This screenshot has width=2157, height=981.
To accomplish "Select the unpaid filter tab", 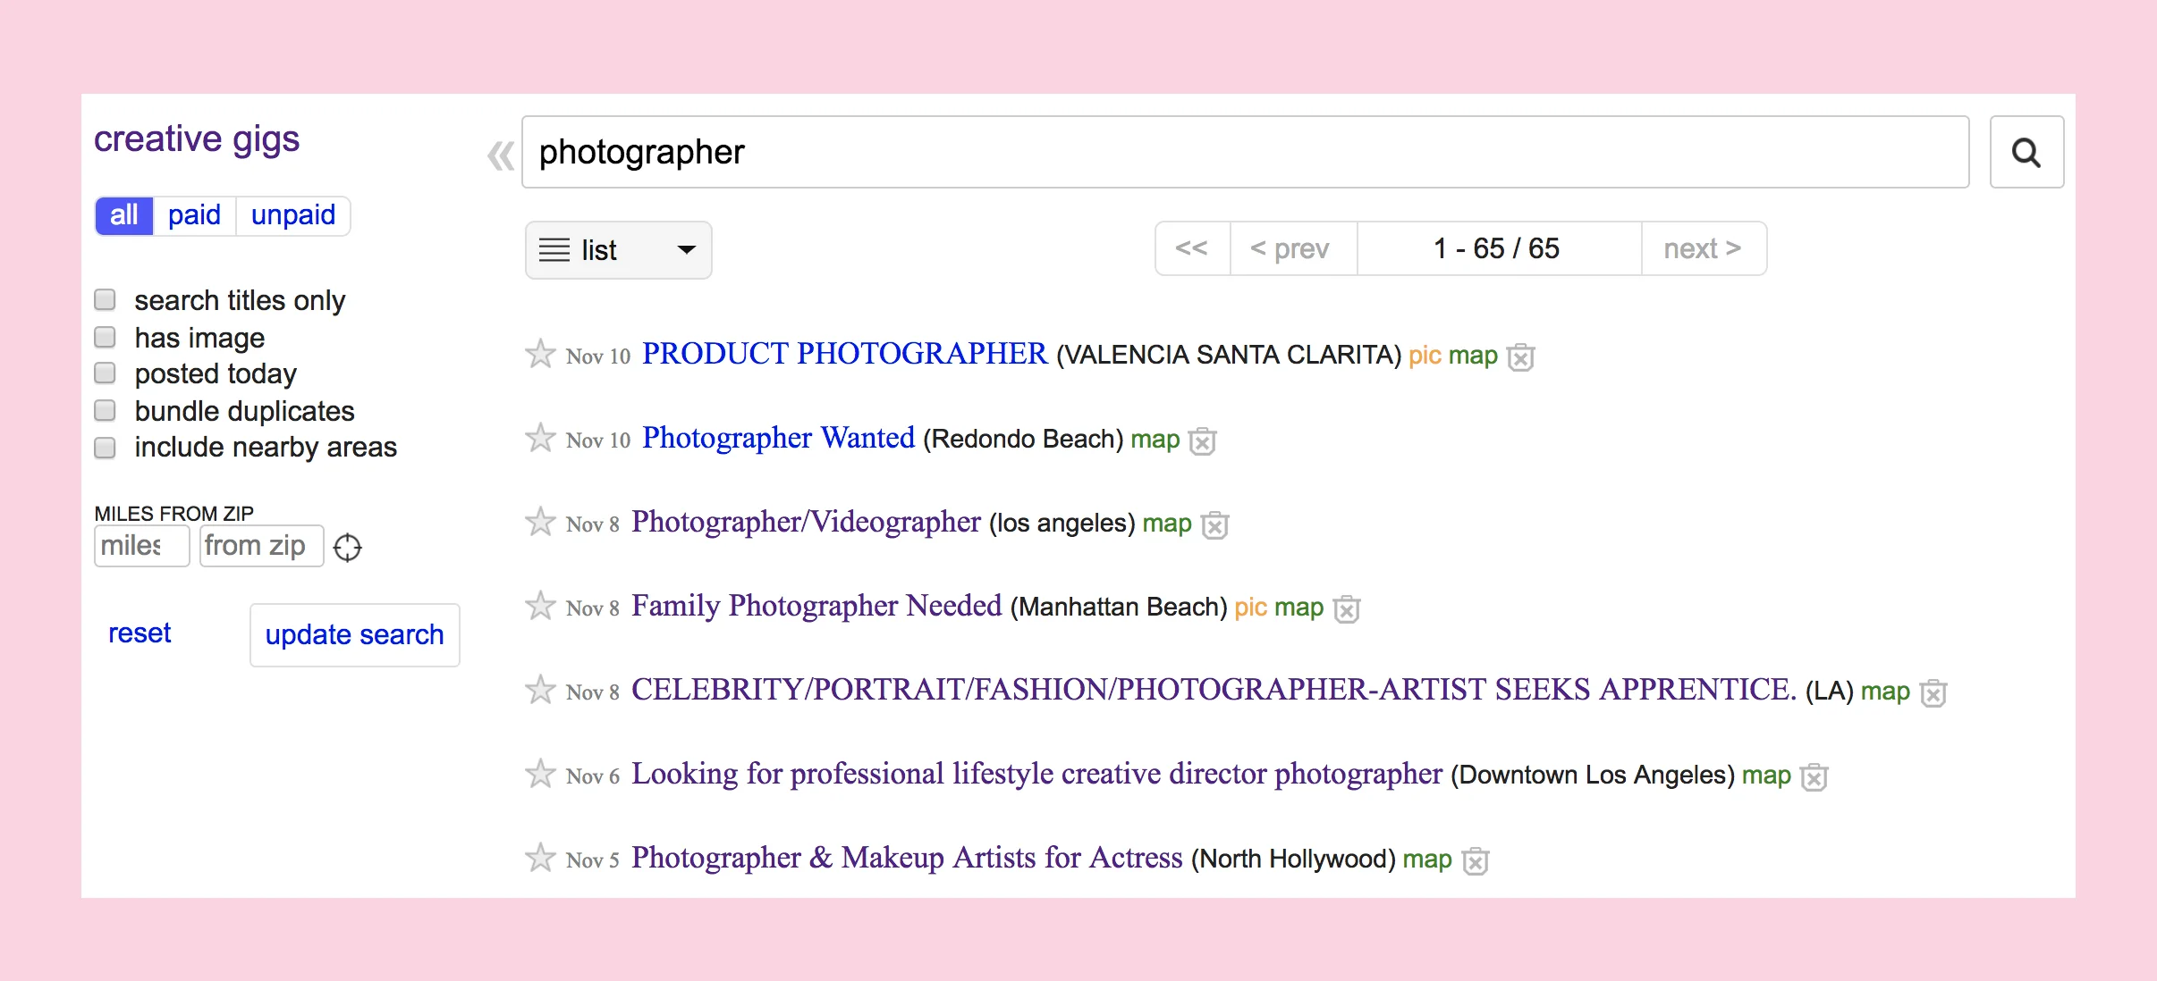I will pos(292,215).
